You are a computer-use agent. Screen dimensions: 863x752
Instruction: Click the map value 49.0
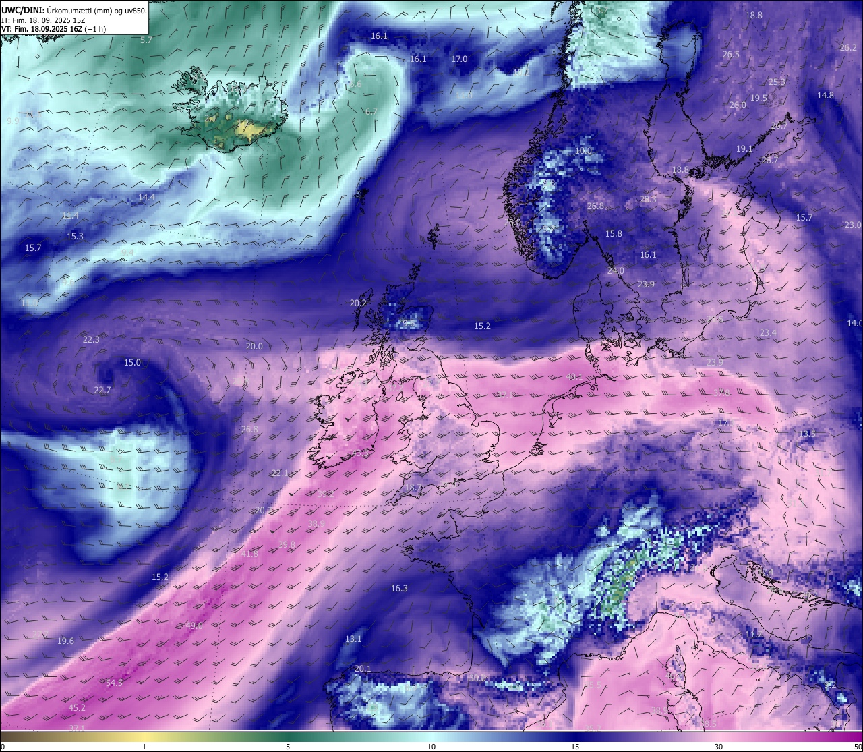pos(194,626)
